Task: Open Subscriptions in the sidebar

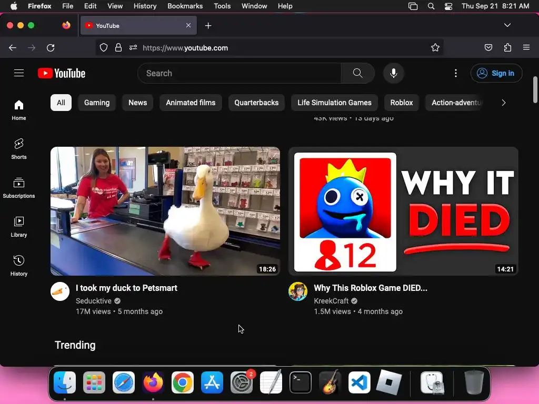Action: tap(19, 188)
